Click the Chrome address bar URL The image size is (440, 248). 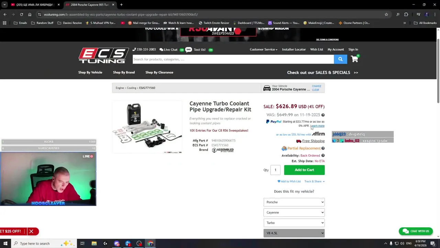(121, 14)
